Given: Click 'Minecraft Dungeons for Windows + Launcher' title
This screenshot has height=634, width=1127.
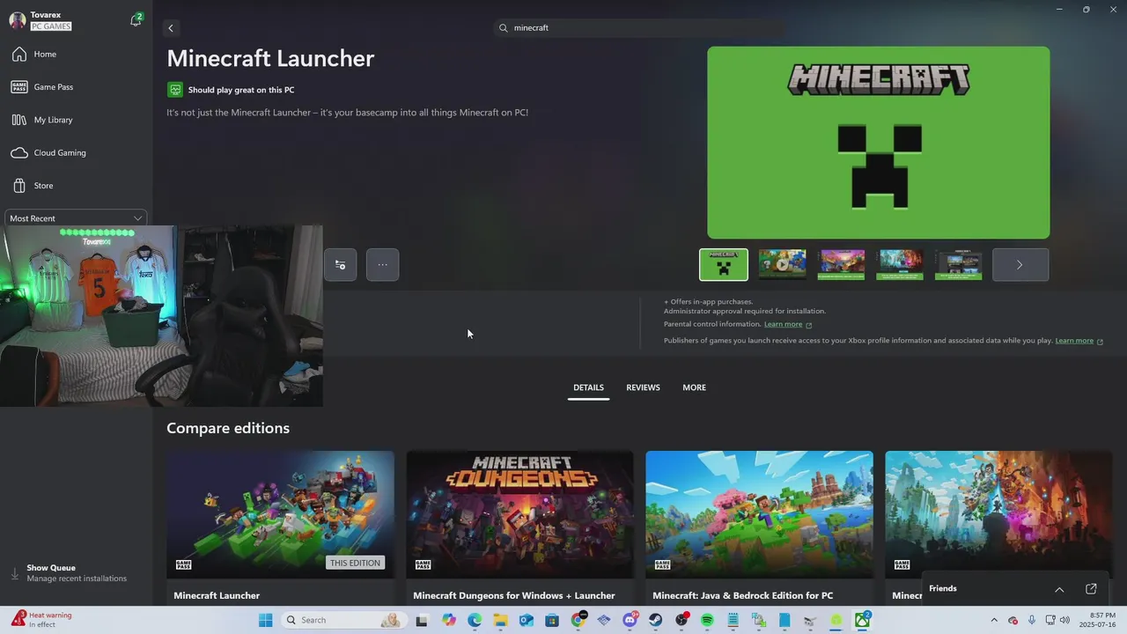Looking at the screenshot, I should pos(514,596).
